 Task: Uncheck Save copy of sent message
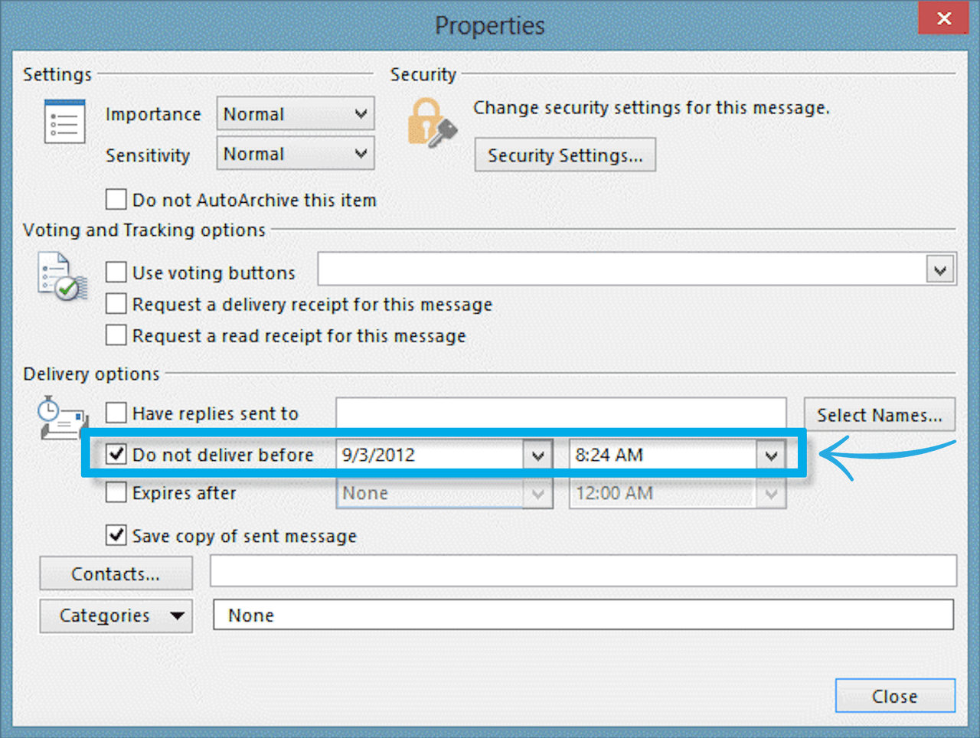pyautogui.click(x=116, y=535)
